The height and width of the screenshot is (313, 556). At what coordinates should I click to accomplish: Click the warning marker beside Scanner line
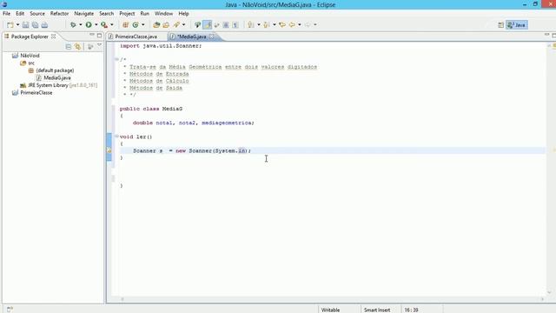pyautogui.click(x=109, y=150)
